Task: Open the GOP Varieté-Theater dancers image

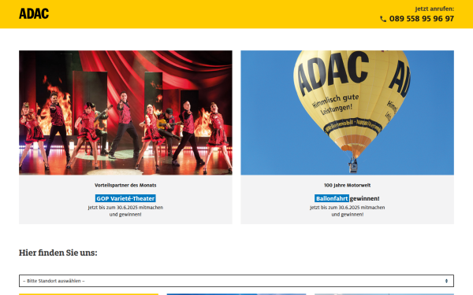Action: pos(125,112)
